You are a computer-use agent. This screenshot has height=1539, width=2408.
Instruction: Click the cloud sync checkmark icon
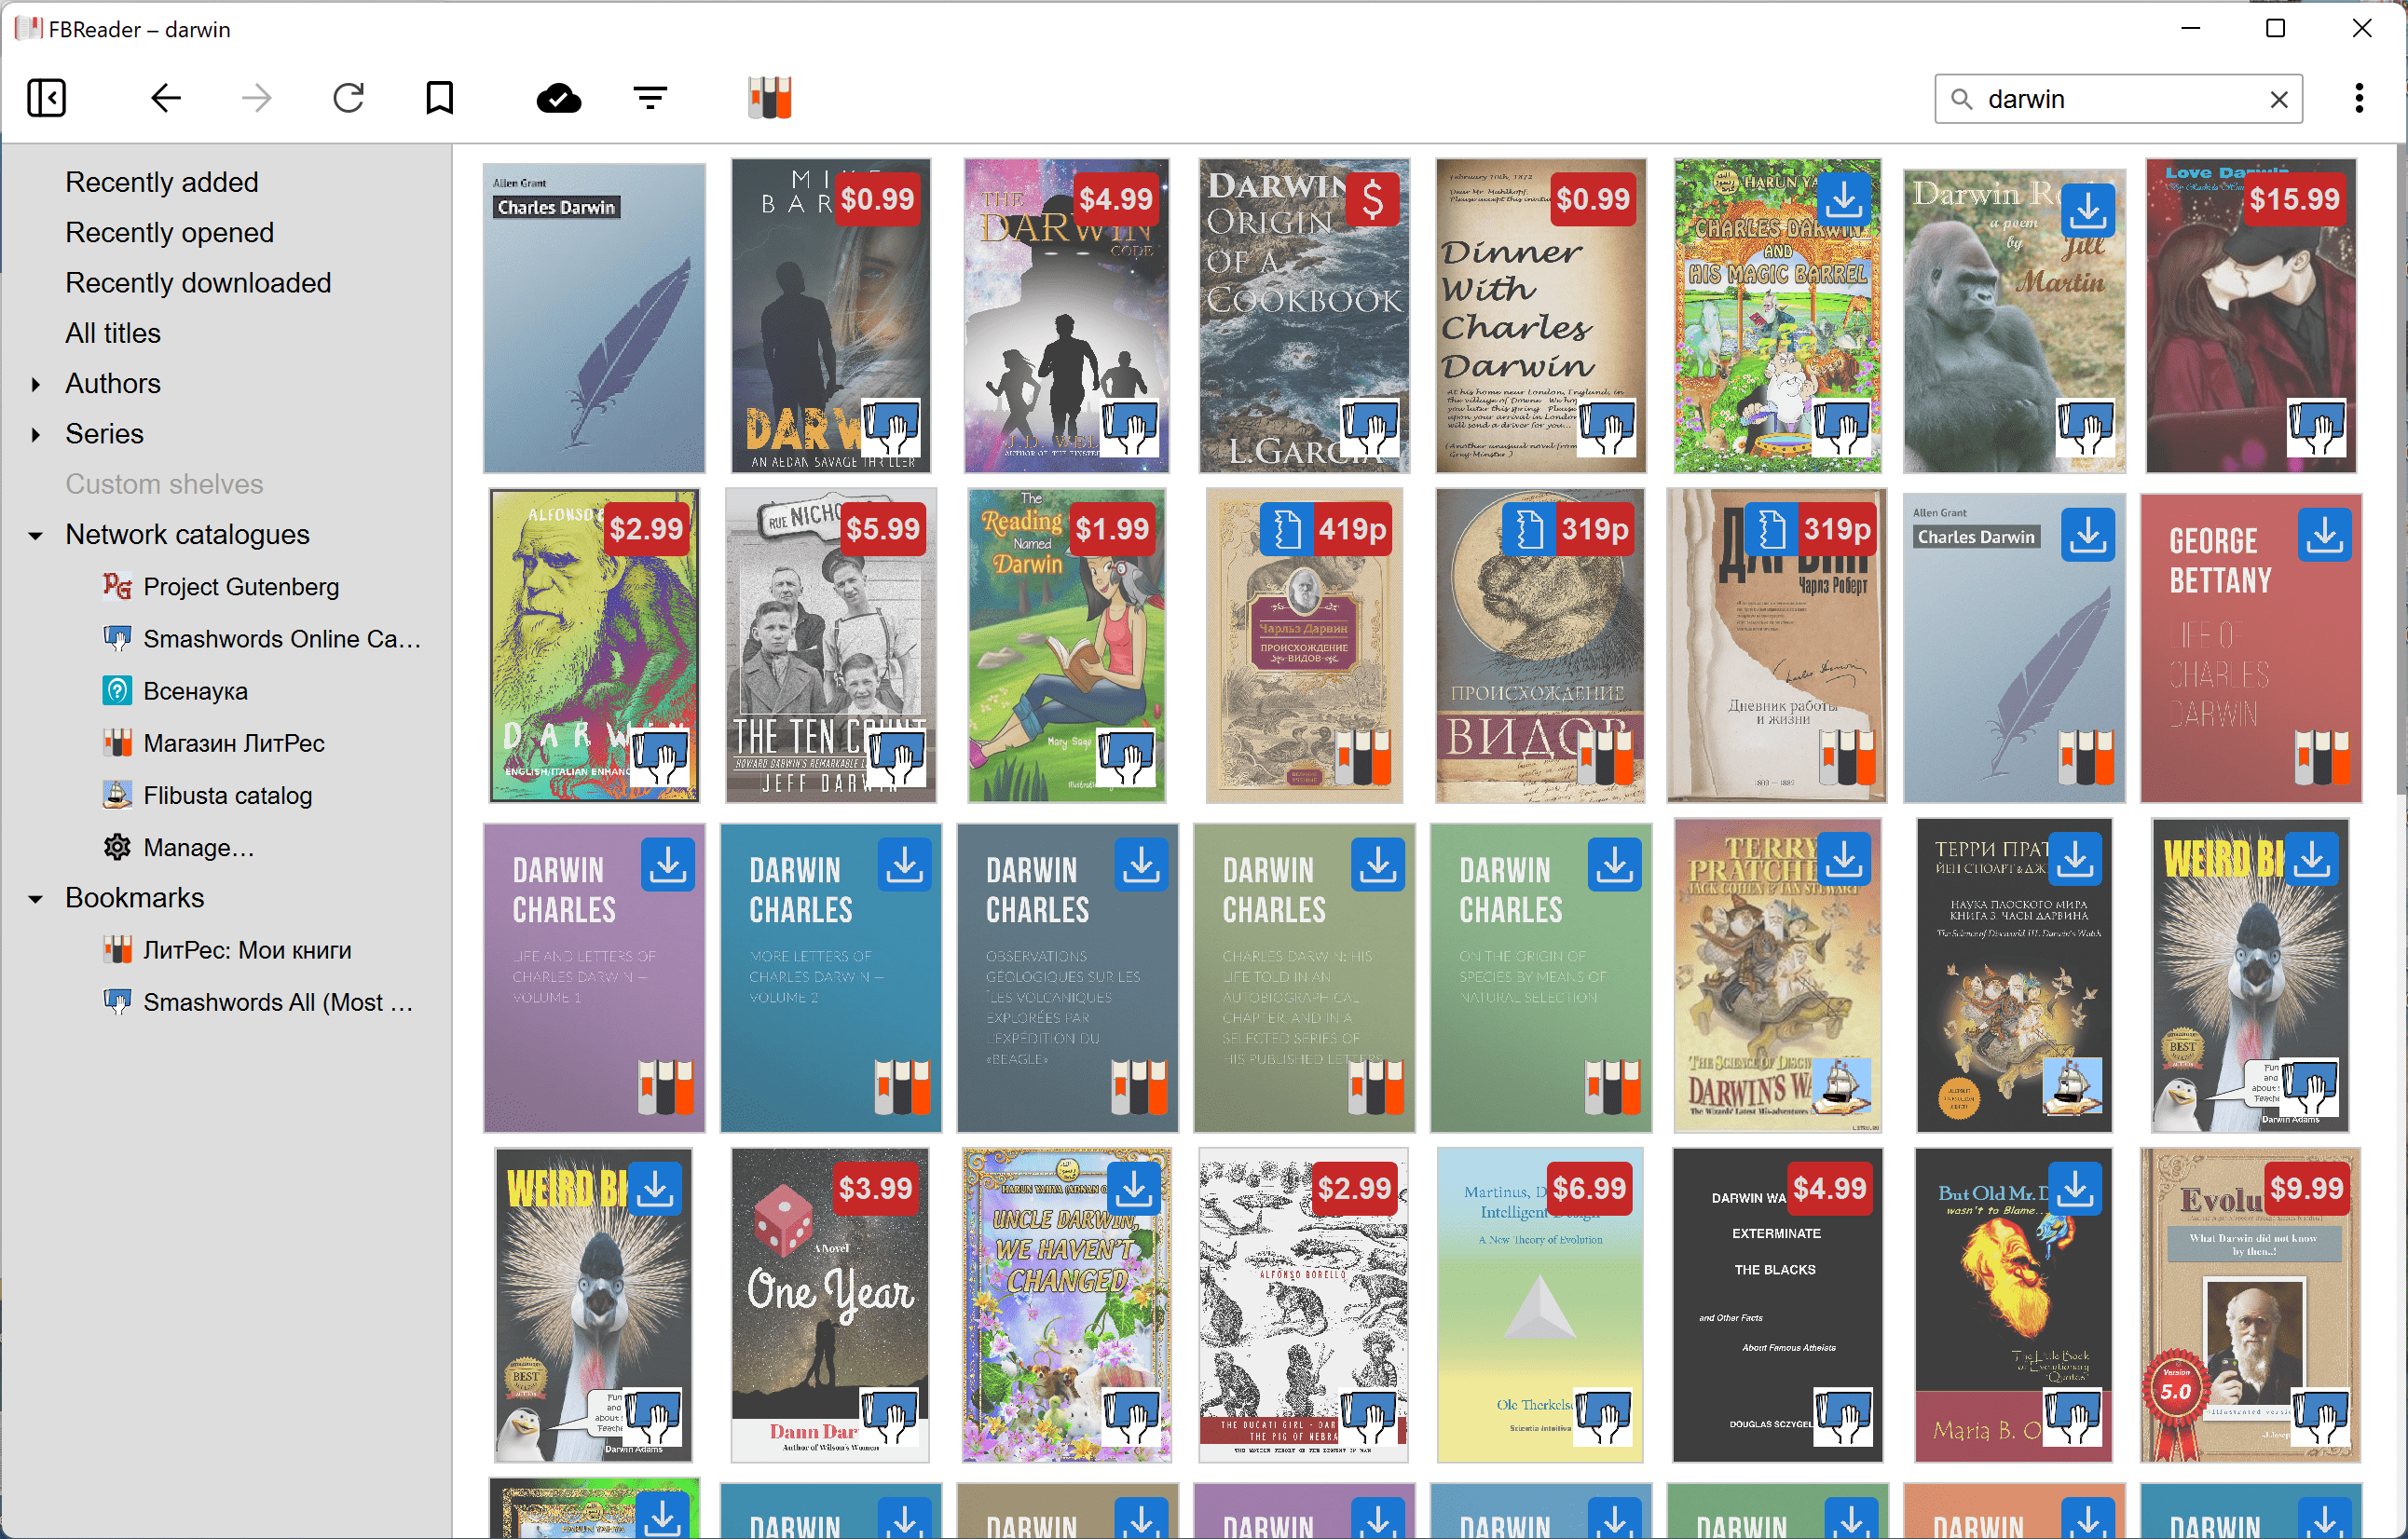559,98
